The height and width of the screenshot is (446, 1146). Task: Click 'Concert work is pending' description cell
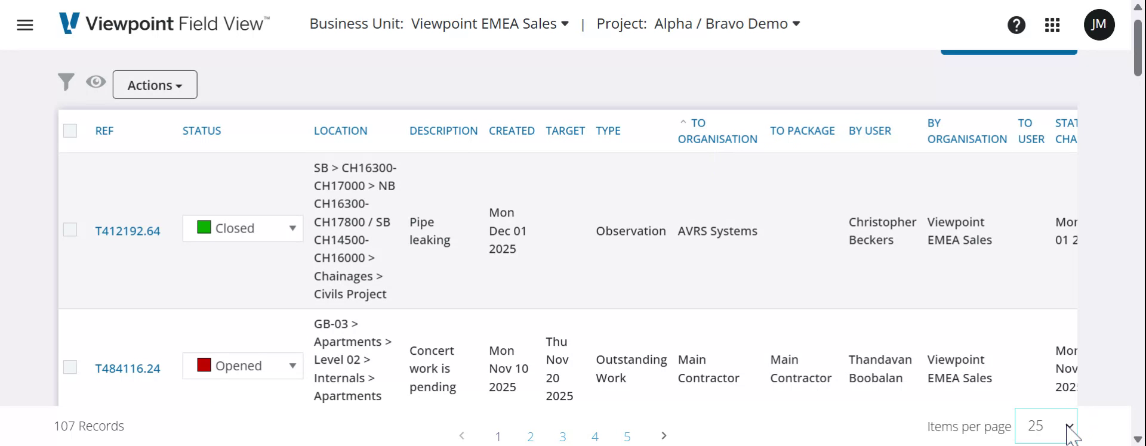(433, 368)
